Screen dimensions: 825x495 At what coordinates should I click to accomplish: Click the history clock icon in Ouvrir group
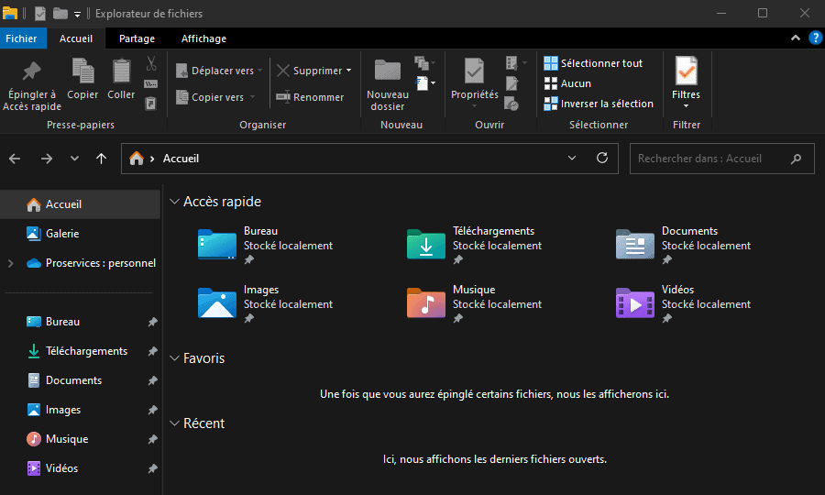coord(511,103)
